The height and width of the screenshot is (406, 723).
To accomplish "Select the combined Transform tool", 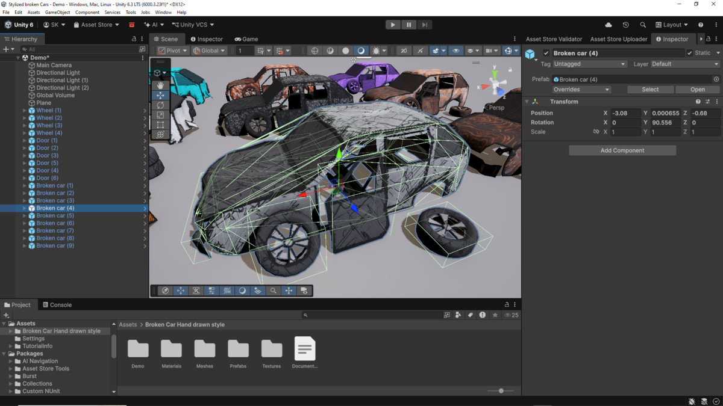I will click(160, 134).
